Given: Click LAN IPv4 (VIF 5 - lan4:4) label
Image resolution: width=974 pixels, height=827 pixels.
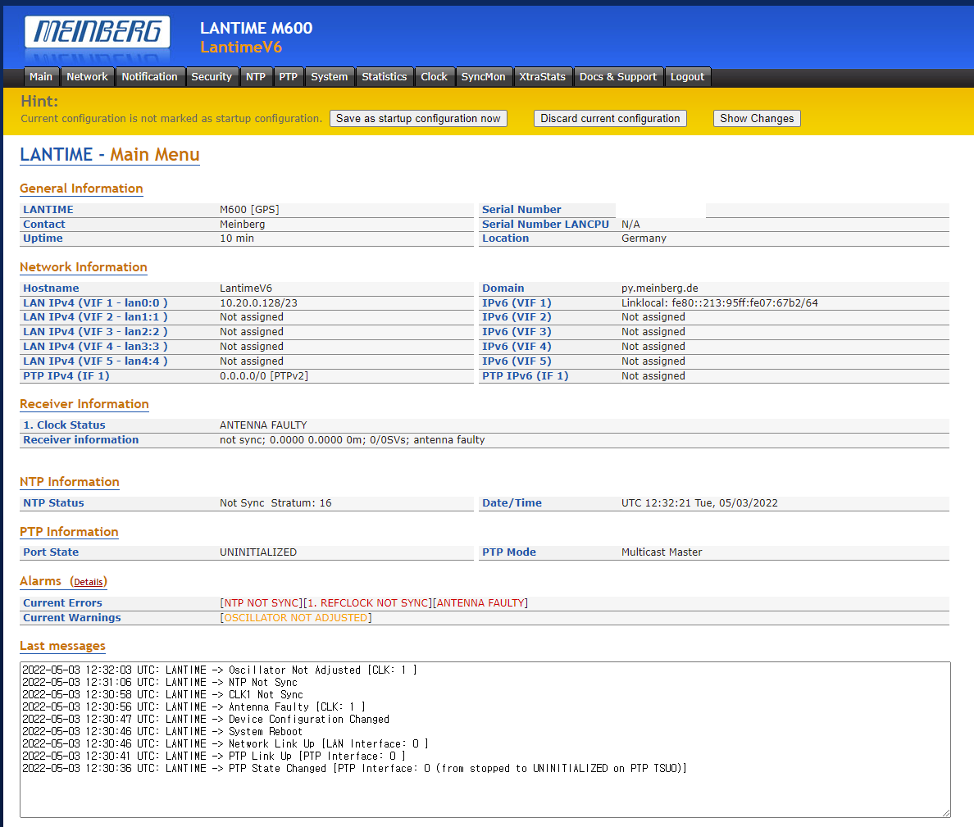Looking at the screenshot, I should (96, 361).
